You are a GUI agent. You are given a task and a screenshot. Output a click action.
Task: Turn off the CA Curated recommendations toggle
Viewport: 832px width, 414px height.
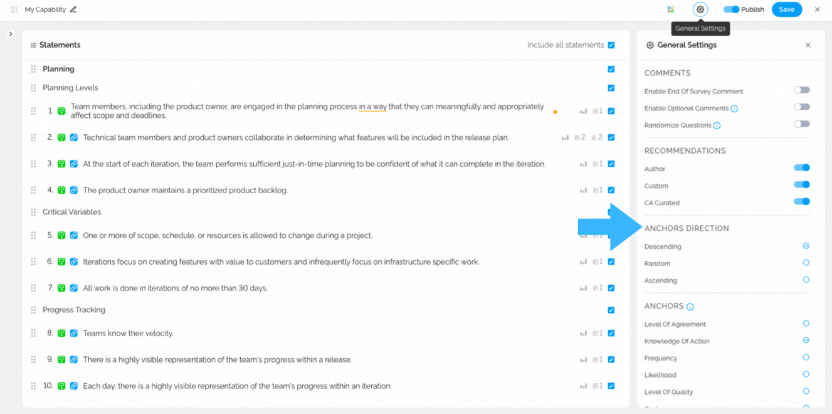801,202
